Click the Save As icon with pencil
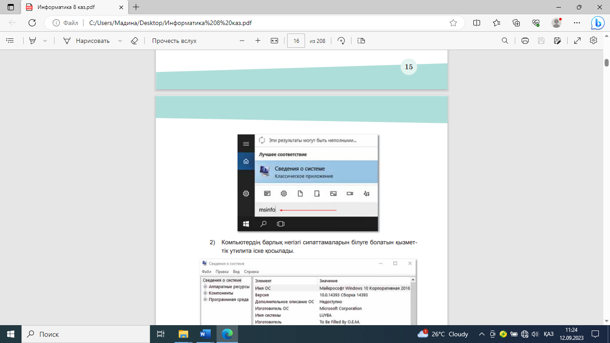610x343 pixels. click(x=557, y=41)
